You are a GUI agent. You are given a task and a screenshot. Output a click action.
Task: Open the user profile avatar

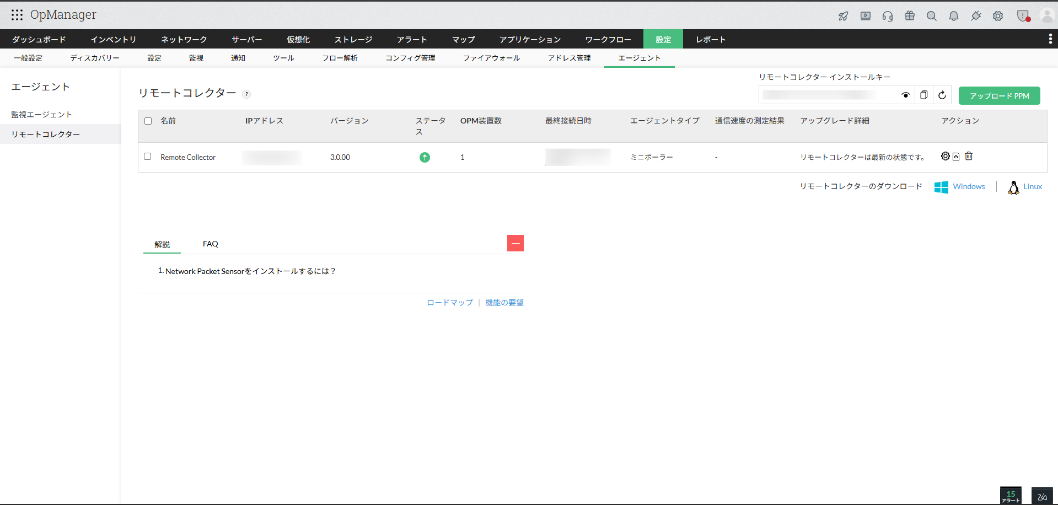coord(1047,16)
